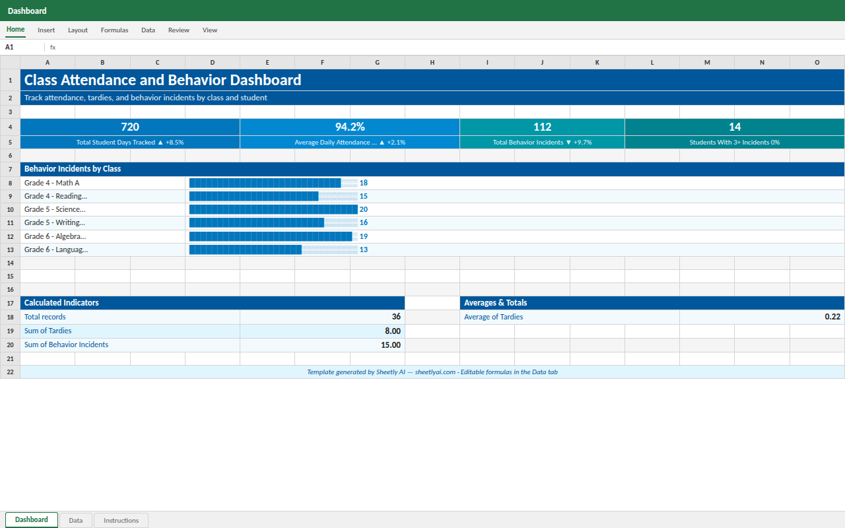Screen dimensions: 845x528
Task: Click the Calculated Indicators section header
Action: pos(213,303)
